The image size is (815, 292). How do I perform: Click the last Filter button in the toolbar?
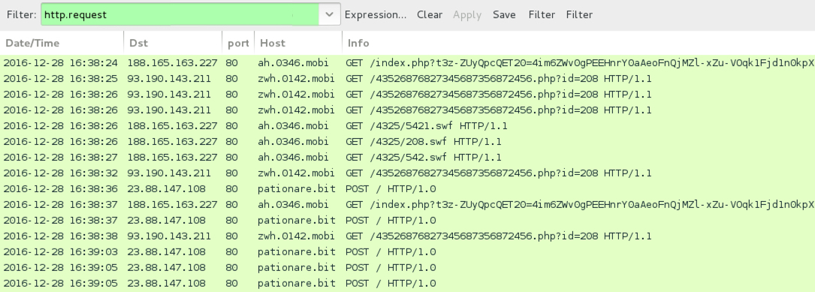(x=579, y=14)
